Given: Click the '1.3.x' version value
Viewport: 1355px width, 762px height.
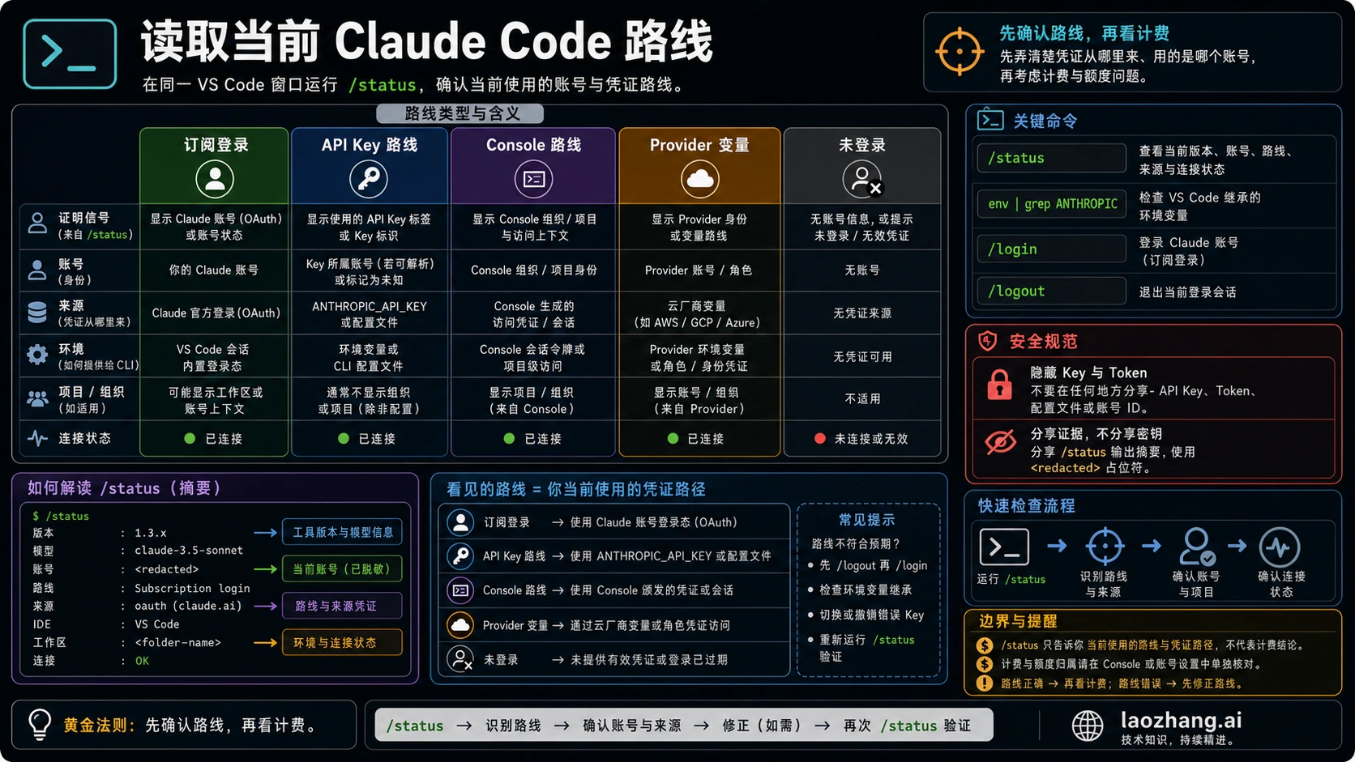Looking at the screenshot, I should point(151,533).
